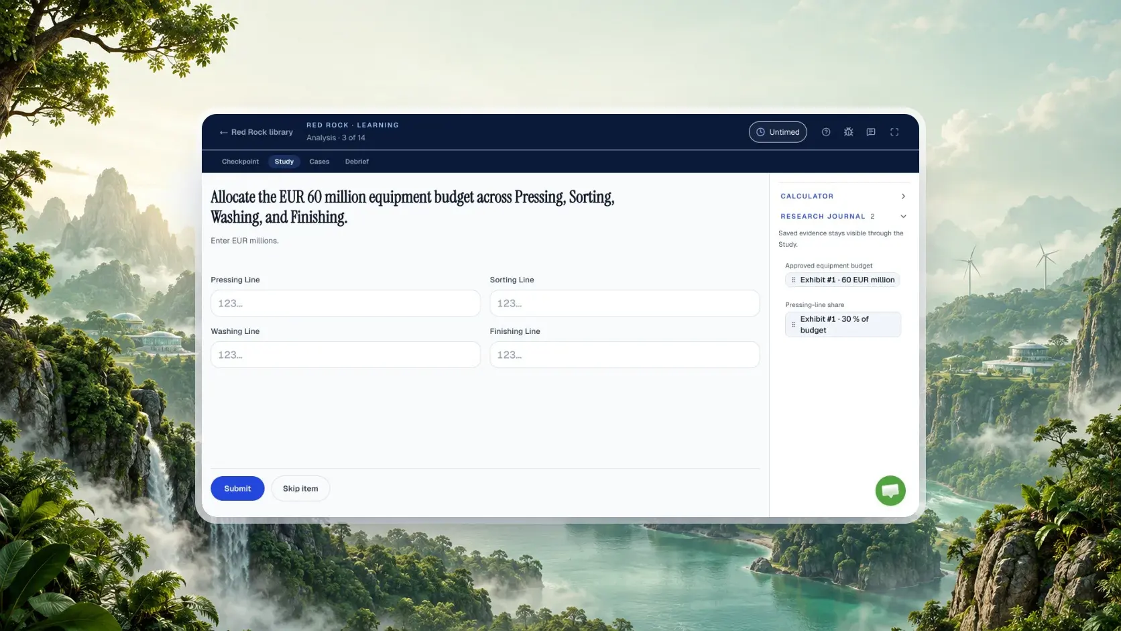The height and width of the screenshot is (631, 1121).
Task: Click the 'Enter EUR millions.' instruction text
Action: (245, 241)
